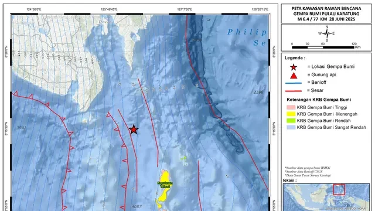Screen dimensions: 375x211
Task: Click the blue Benioff line sample in legend
Action: coord(294,83)
